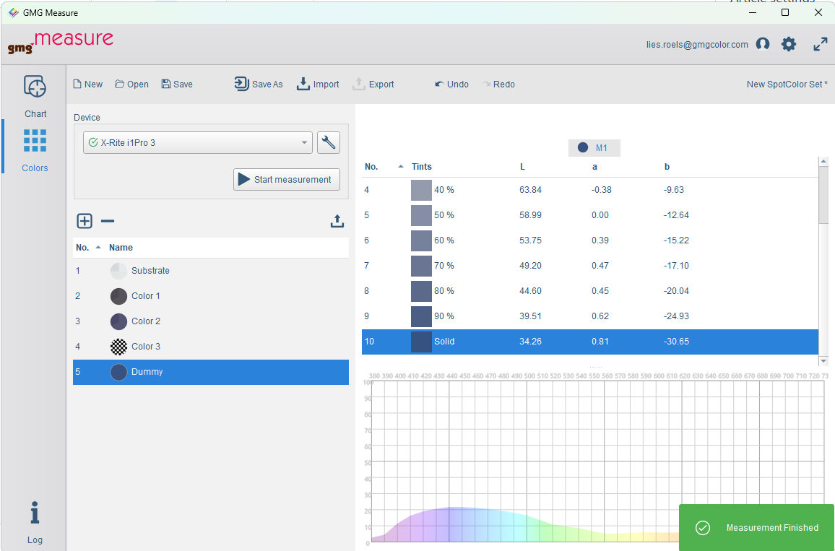Click Color 2's color swatch

click(118, 321)
